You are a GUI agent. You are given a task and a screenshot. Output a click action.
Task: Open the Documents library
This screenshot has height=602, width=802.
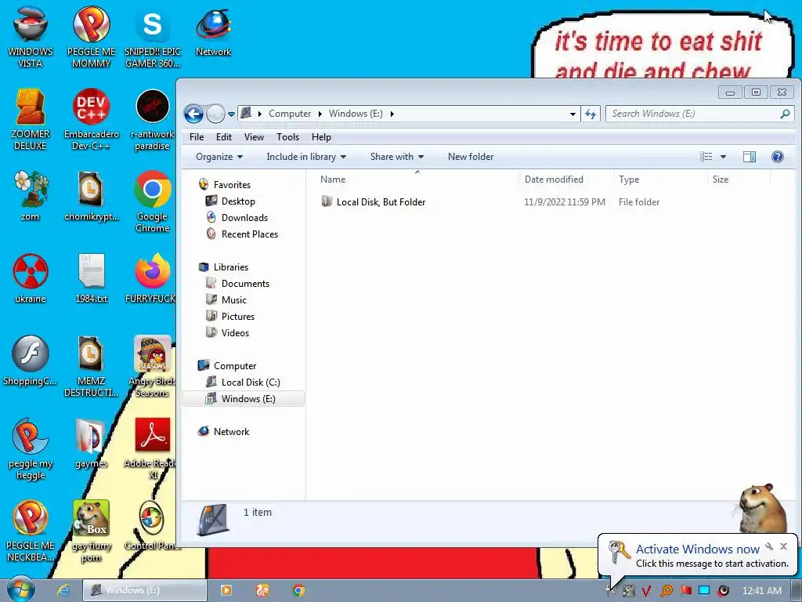click(x=245, y=284)
